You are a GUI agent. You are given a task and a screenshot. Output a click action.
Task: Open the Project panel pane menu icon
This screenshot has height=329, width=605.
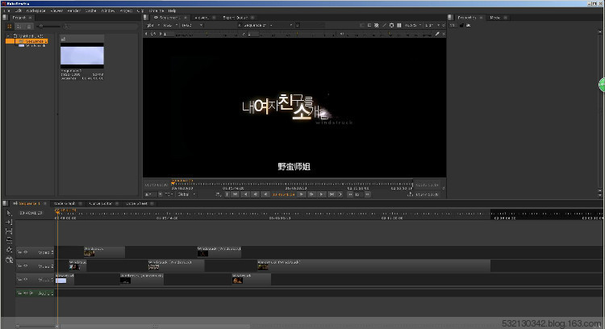pos(5,18)
